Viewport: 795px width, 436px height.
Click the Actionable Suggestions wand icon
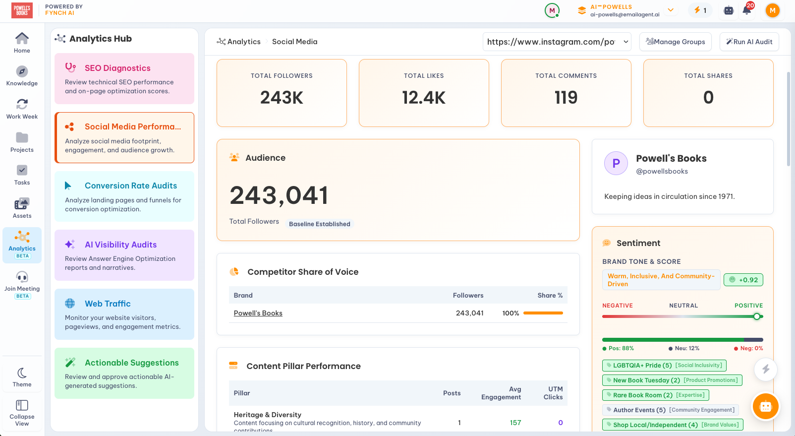[70, 362]
